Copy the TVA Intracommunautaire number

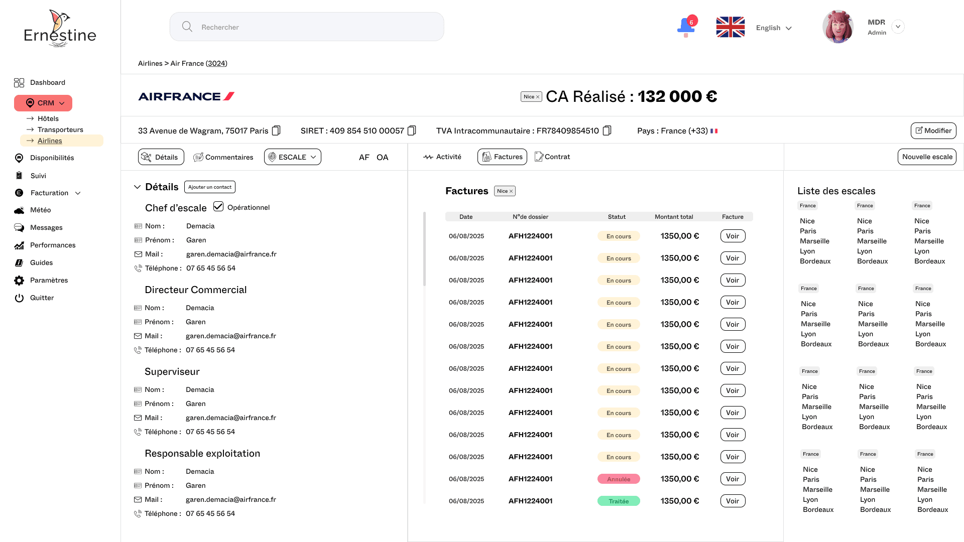607,130
